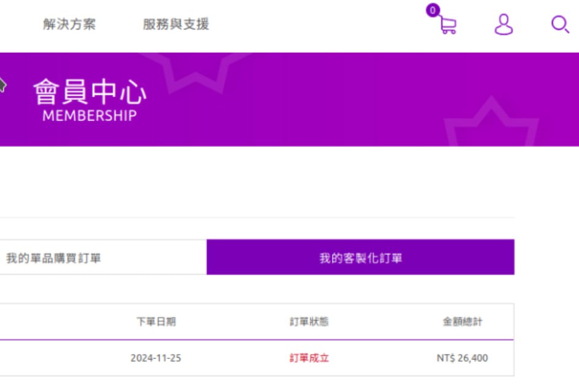
Task: Click the 金額總計 column header
Action: click(x=462, y=321)
